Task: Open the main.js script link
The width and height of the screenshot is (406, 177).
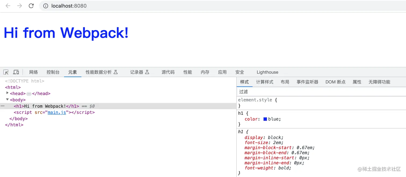Action: click(57, 112)
